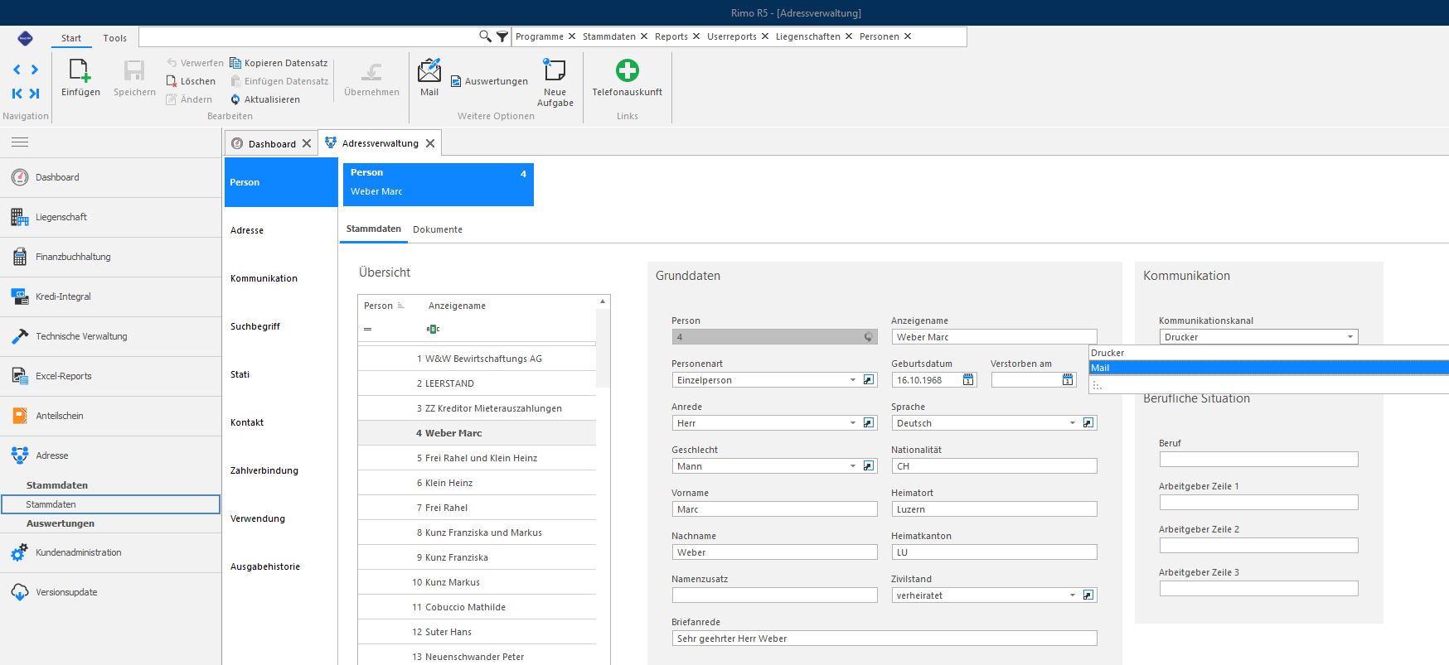Click the Einfügen toolbar icon
Viewport: 1449px width, 665px height.
point(80,70)
